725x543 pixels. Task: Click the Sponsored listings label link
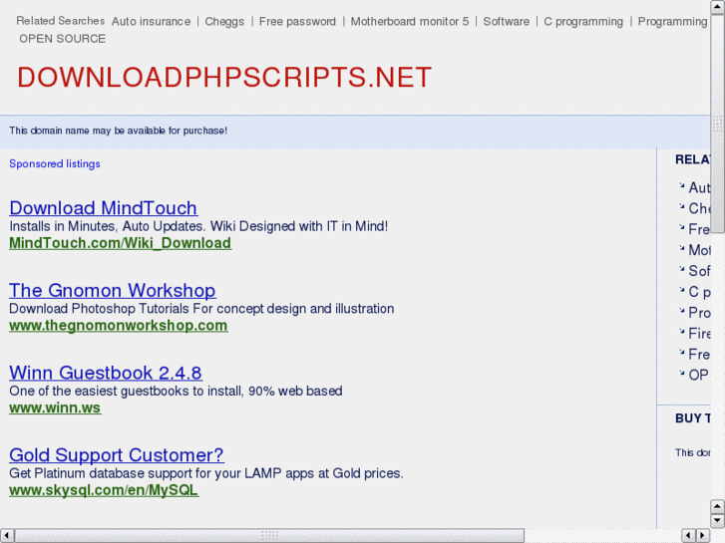tap(55, 163)
